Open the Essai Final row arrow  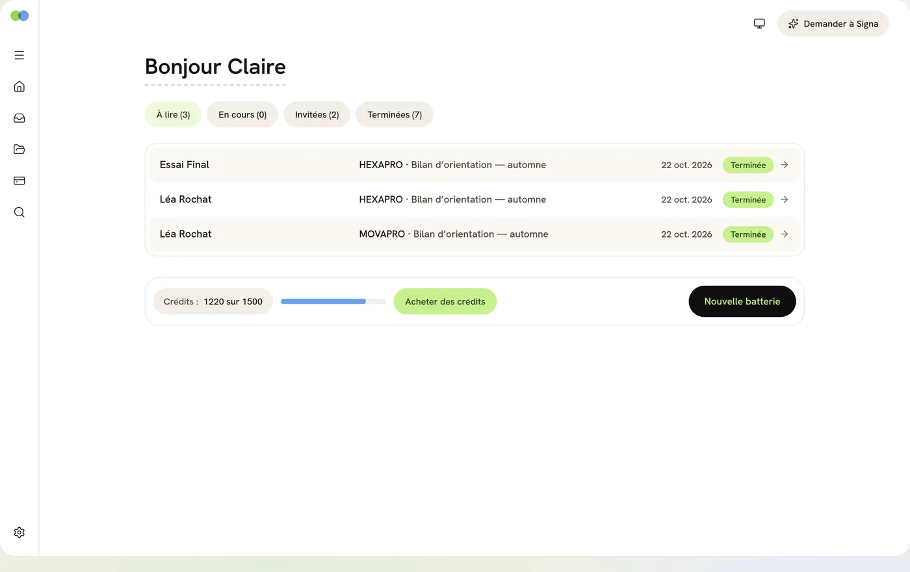pos(785,165)
